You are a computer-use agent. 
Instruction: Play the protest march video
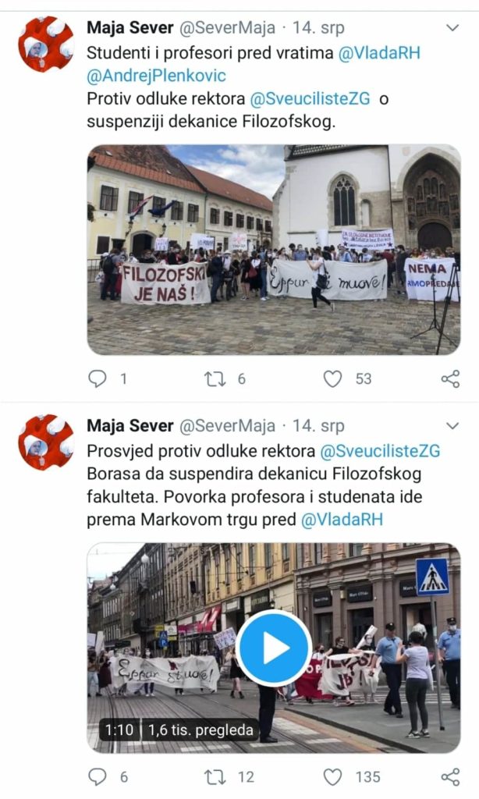[274, 648]
